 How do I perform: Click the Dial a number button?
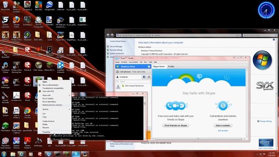(x=223, y=126)
